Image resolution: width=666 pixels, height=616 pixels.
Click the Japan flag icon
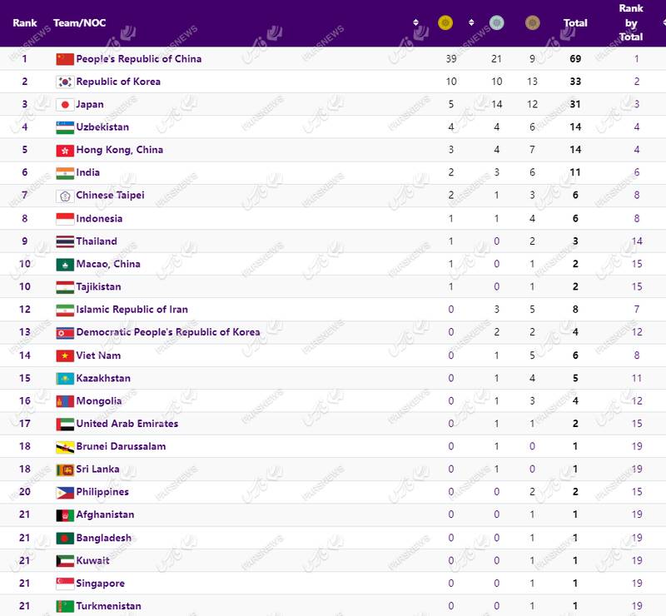(65, 105)
